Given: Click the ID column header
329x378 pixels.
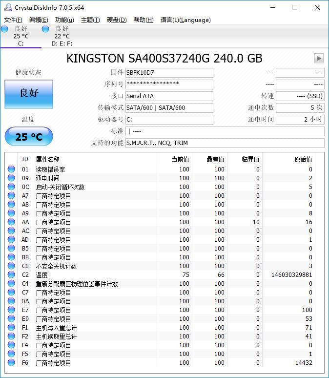Looking at the screenshot, I should click(x=25, y=159).
